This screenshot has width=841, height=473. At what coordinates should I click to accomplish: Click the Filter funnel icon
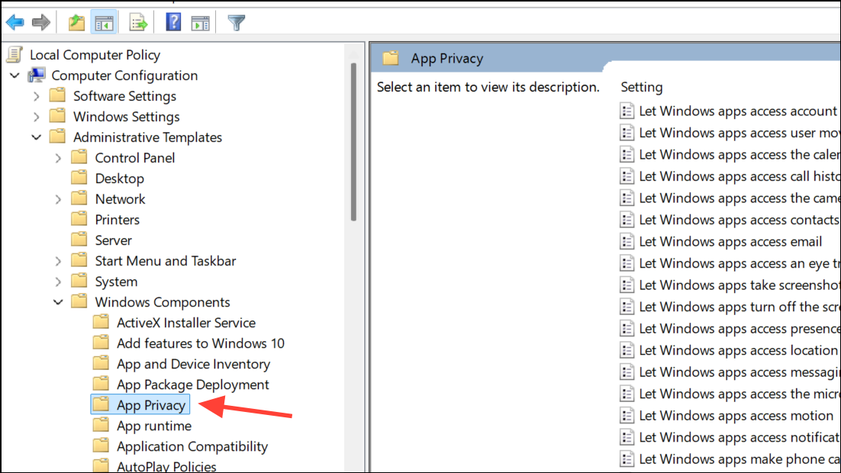(237, 22)
